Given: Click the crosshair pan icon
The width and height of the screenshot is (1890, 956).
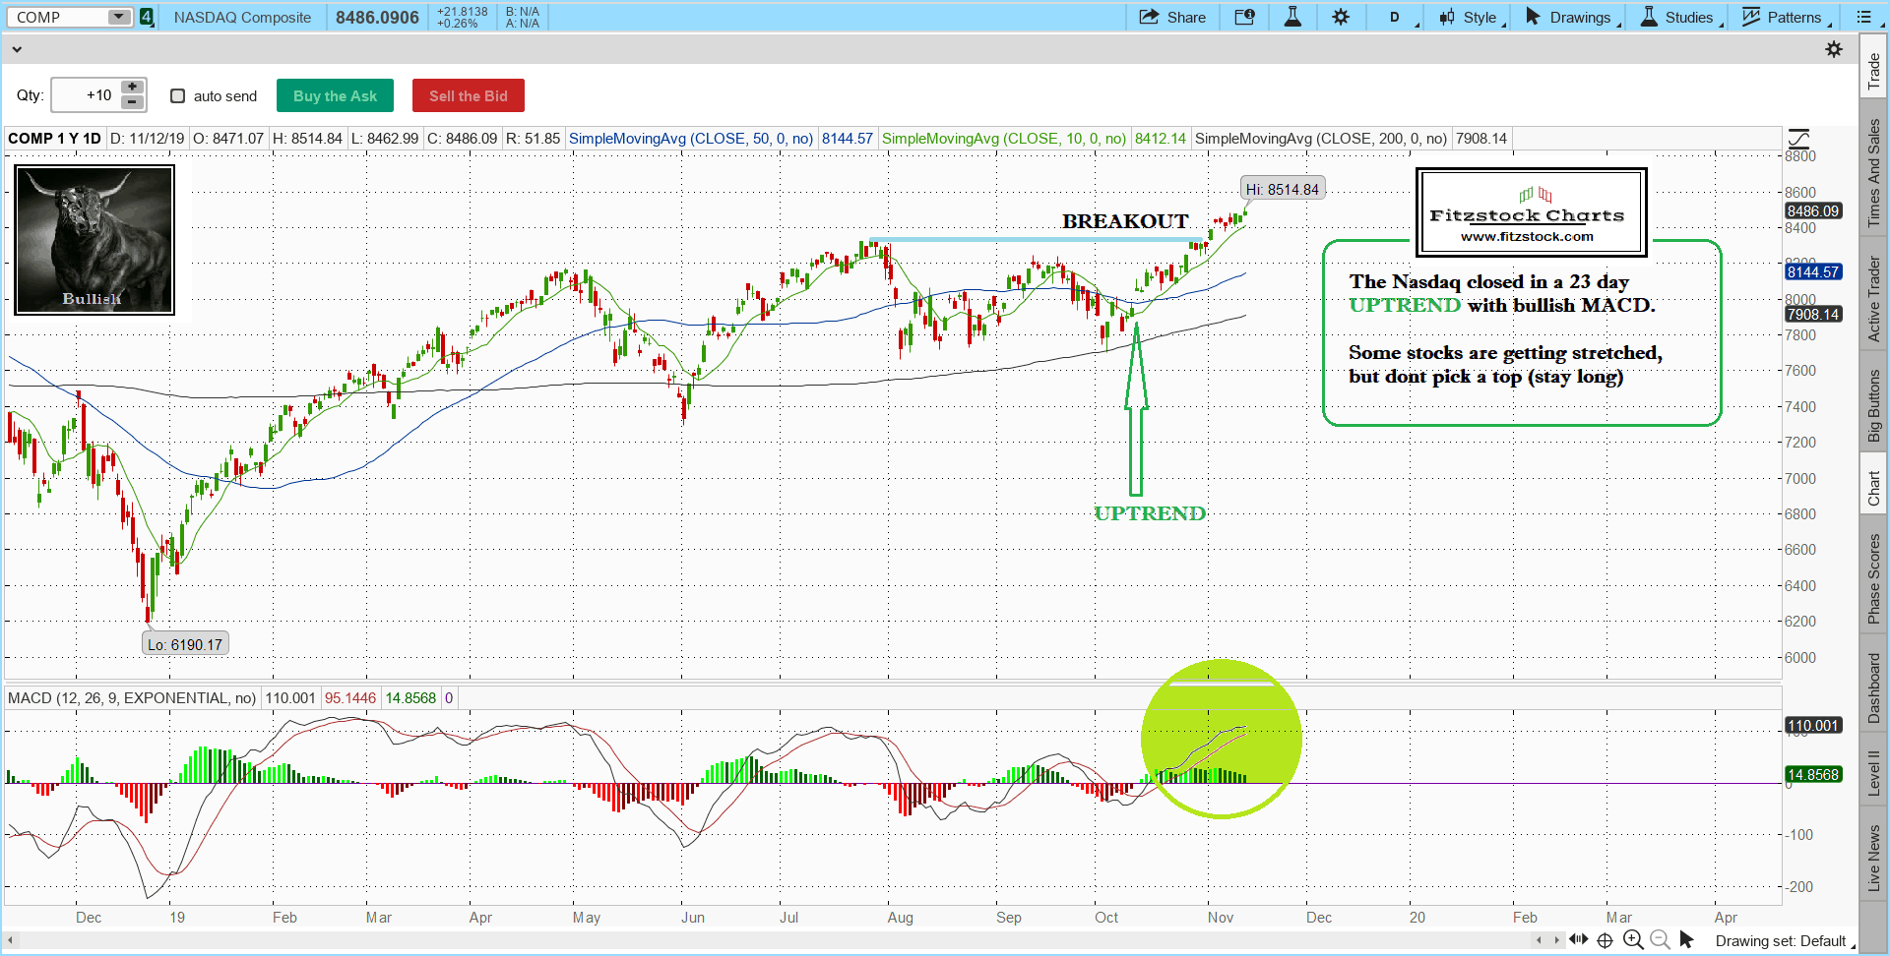Looking at the screenshot, I should tap(1605, 940).
